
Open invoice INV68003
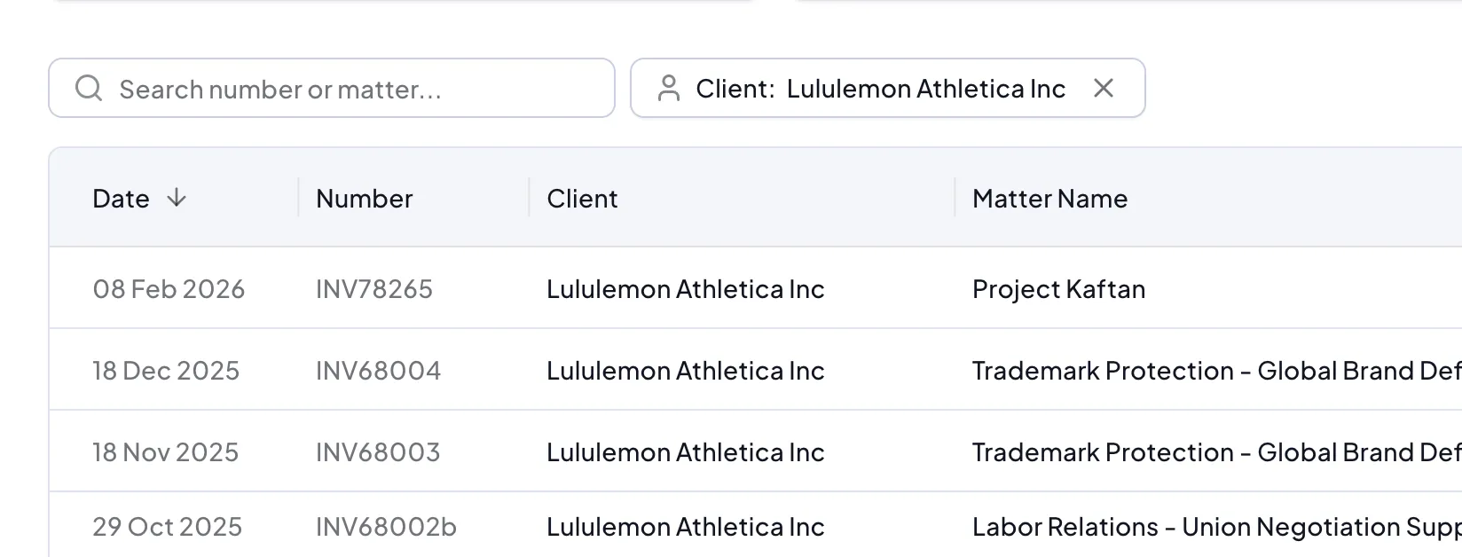(x=378, y=452)
